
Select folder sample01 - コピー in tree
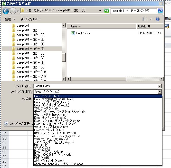[x=28, y=30]
